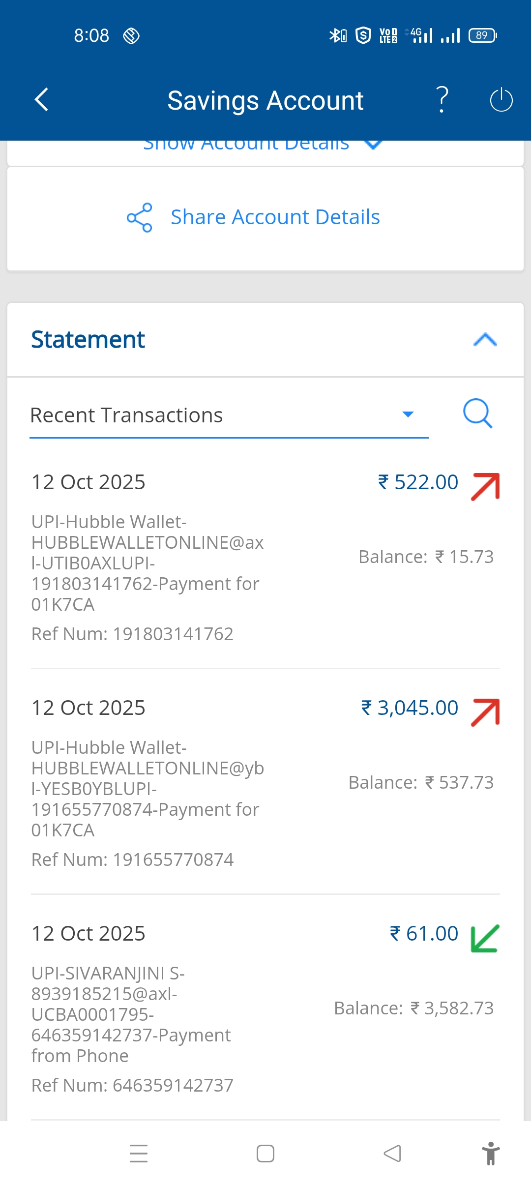Tap the power logout icon
Image resolution: width=531 pixels, height=1186 pixels.
tap(501, 100)
